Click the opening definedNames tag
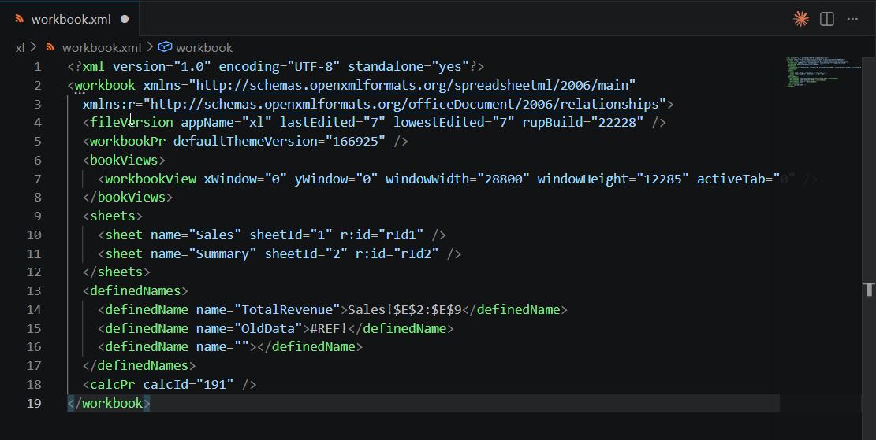Viewport: 876px width, 440px height. point(135,291)
